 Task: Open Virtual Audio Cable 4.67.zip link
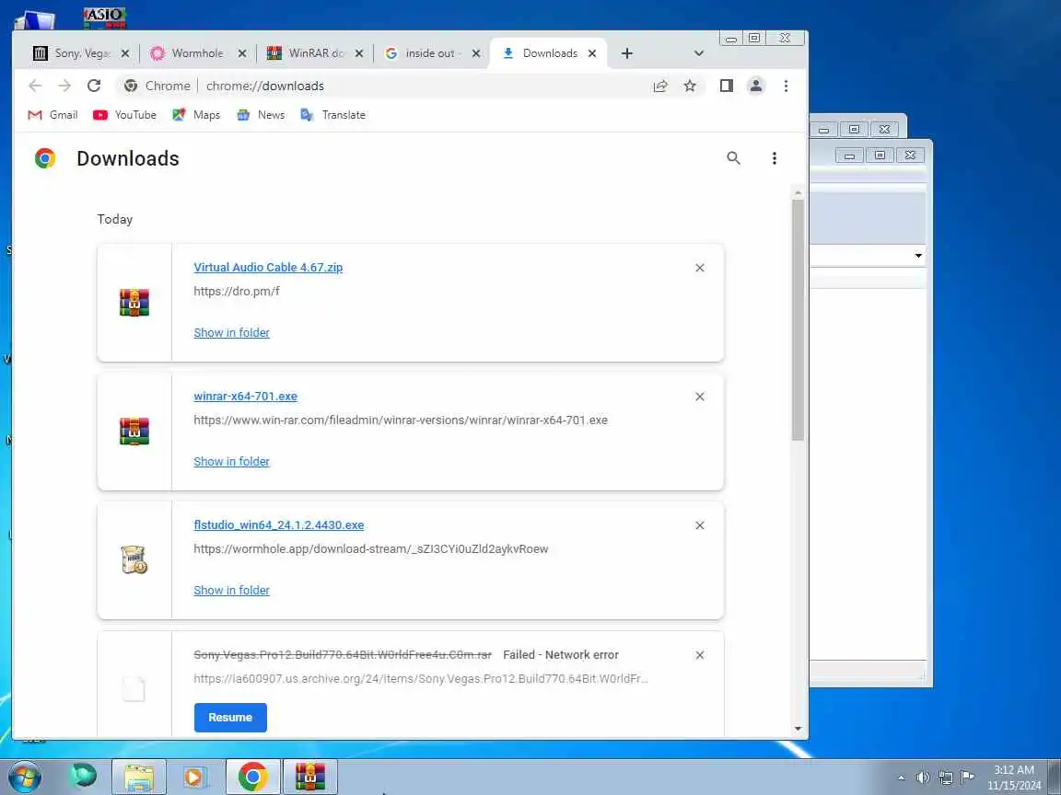(268, 267)
